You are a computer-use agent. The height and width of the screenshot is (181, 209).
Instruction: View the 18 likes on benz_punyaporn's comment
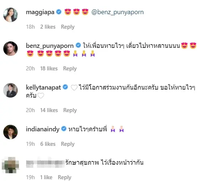[x=49, y=69]
